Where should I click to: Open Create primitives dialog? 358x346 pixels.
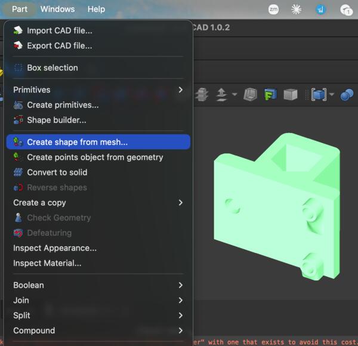click(98, 105)
